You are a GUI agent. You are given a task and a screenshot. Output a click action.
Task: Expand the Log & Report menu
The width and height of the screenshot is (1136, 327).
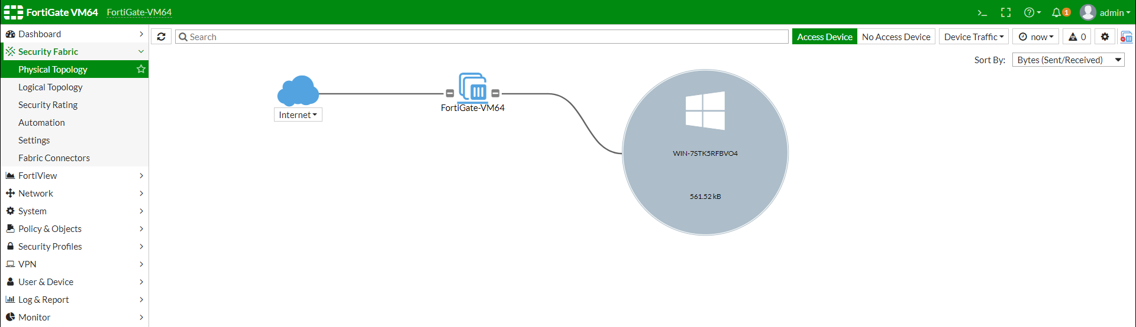coord(75,299)
